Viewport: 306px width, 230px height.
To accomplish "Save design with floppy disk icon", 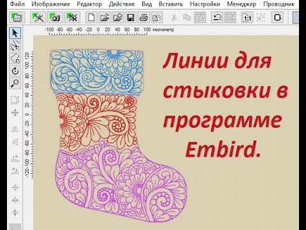I will pos(131,17).
